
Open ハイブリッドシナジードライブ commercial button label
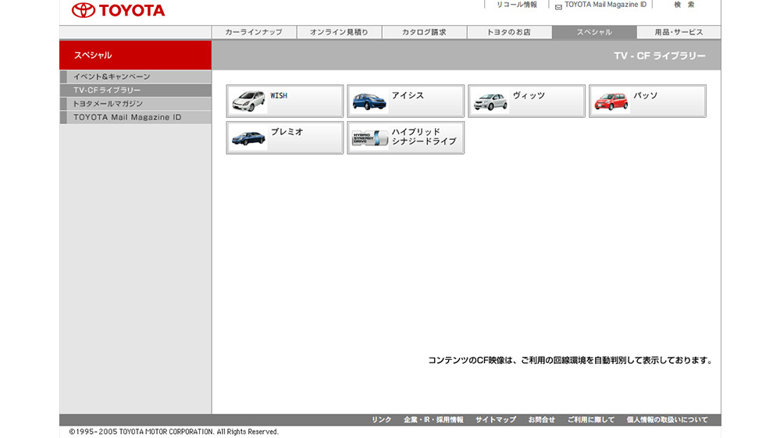(x=424, y=137)
